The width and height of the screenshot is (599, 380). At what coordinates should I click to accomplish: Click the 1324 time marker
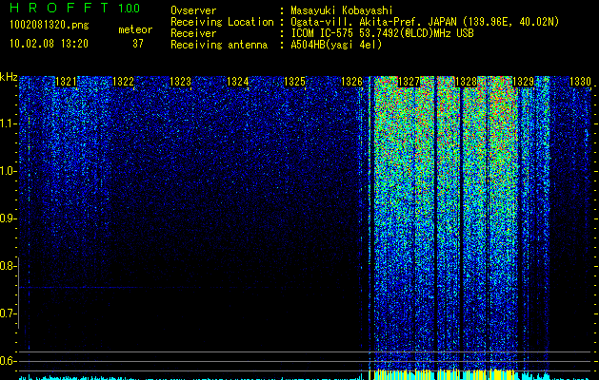coord(237,82)
